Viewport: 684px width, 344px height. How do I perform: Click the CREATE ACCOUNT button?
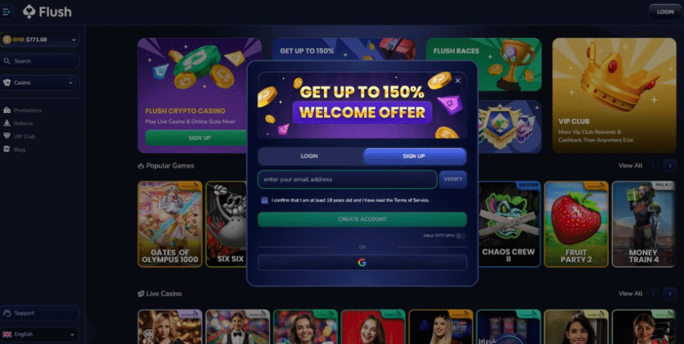362,219
